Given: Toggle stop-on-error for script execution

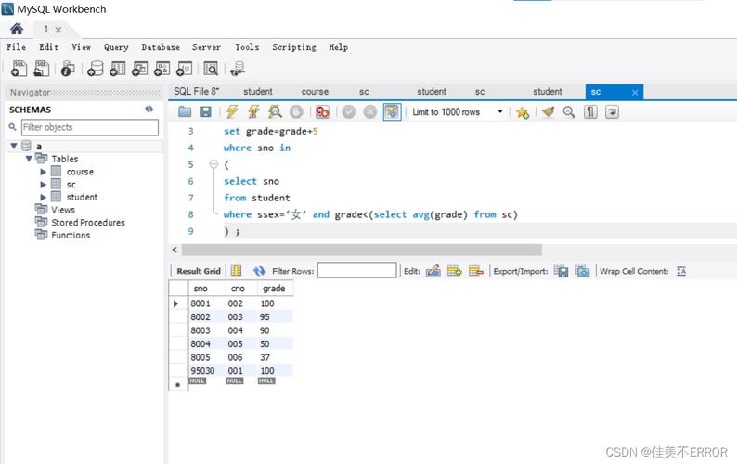Looking at the screenshot, I should [x=322, y=112].
